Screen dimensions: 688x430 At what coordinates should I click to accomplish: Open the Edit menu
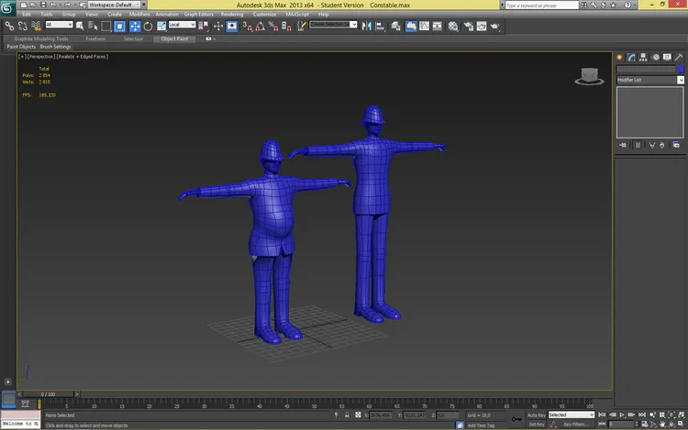27,14
